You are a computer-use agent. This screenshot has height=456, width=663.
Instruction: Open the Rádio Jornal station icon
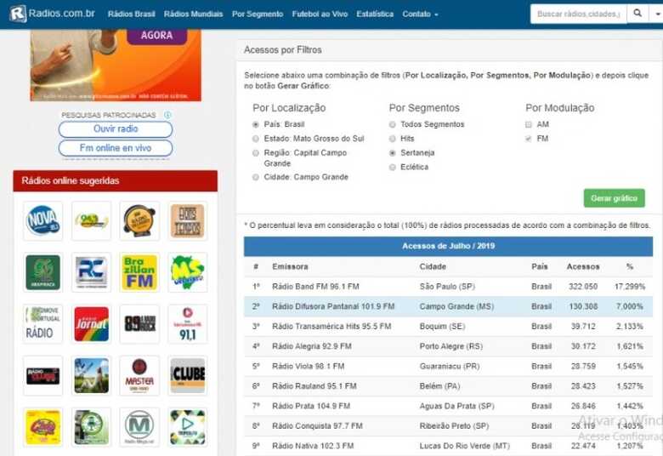pos(91,324)
